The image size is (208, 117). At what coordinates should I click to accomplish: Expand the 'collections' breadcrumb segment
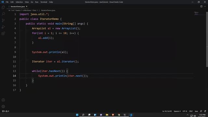tap(27, 10)
